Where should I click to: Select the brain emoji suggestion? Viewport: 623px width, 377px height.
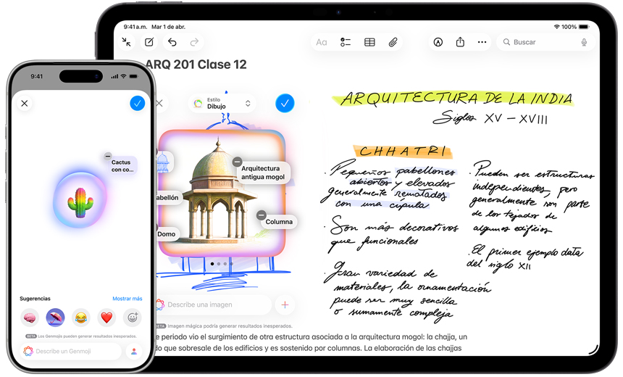[30, 318]
